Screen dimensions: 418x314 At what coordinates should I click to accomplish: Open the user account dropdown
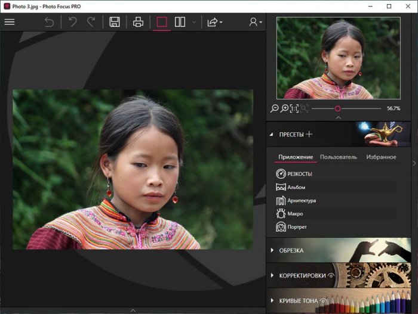(x=256, y=22)
